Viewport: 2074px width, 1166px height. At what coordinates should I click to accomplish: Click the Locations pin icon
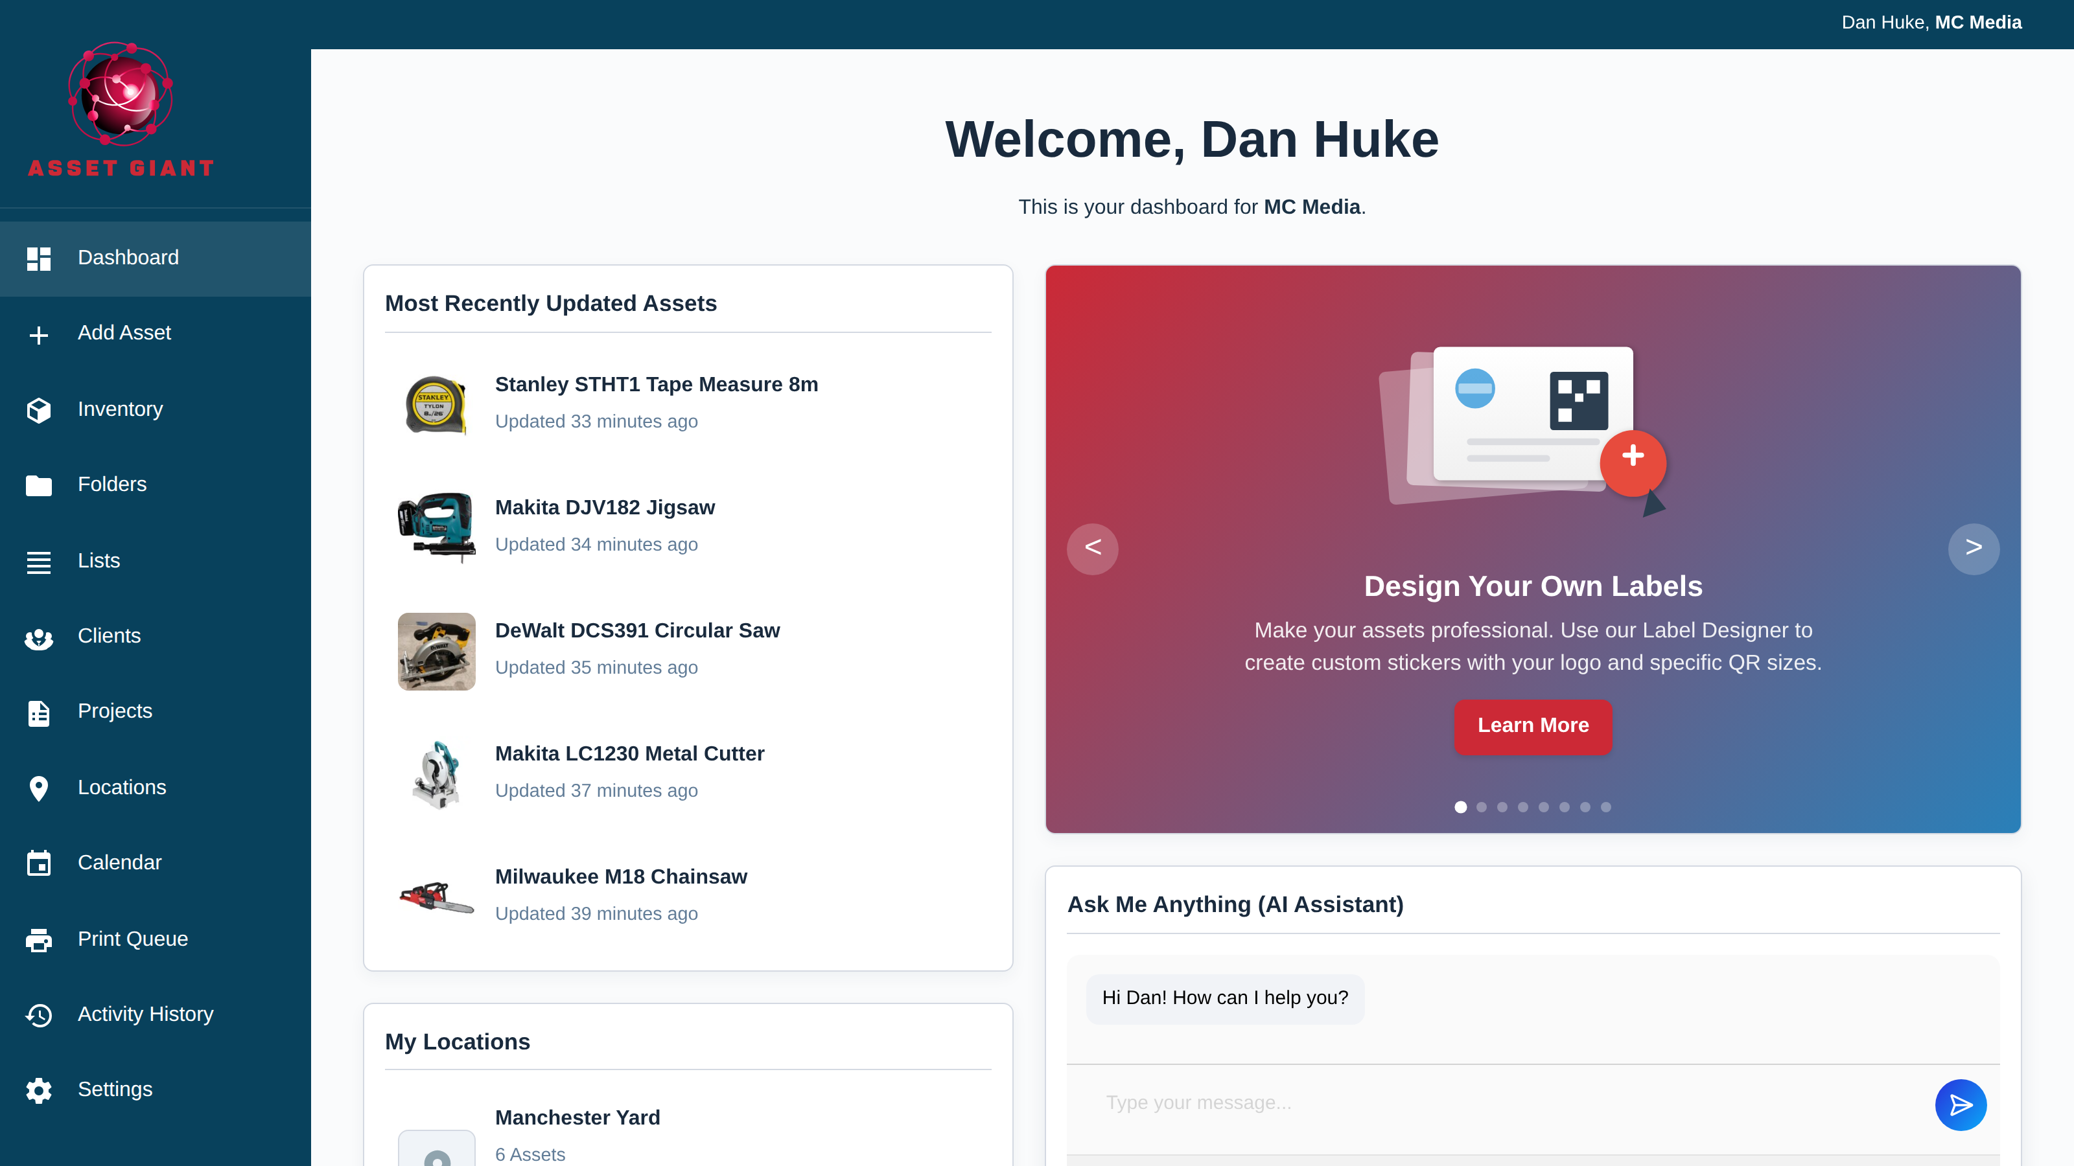click(x=39, y=788)
